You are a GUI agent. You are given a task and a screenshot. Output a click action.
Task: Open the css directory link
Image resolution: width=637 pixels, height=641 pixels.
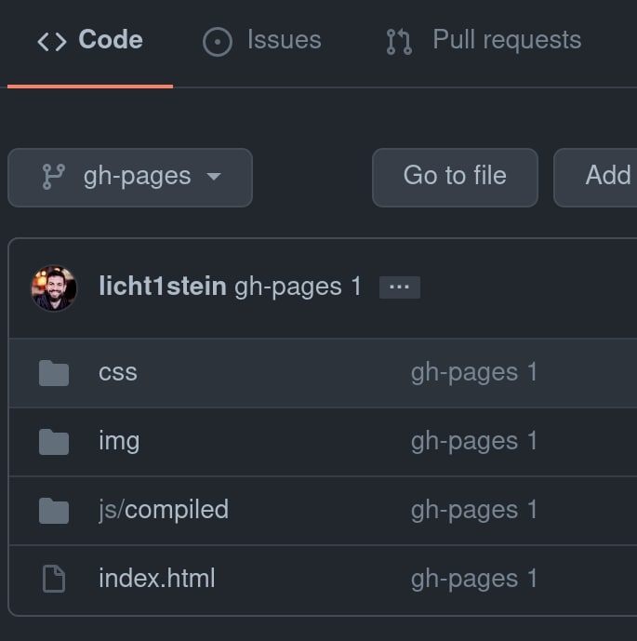click(118, 372)
